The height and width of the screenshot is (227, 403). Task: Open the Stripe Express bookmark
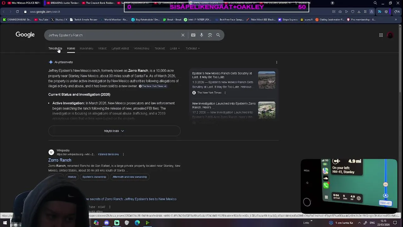tap(288, 20)
